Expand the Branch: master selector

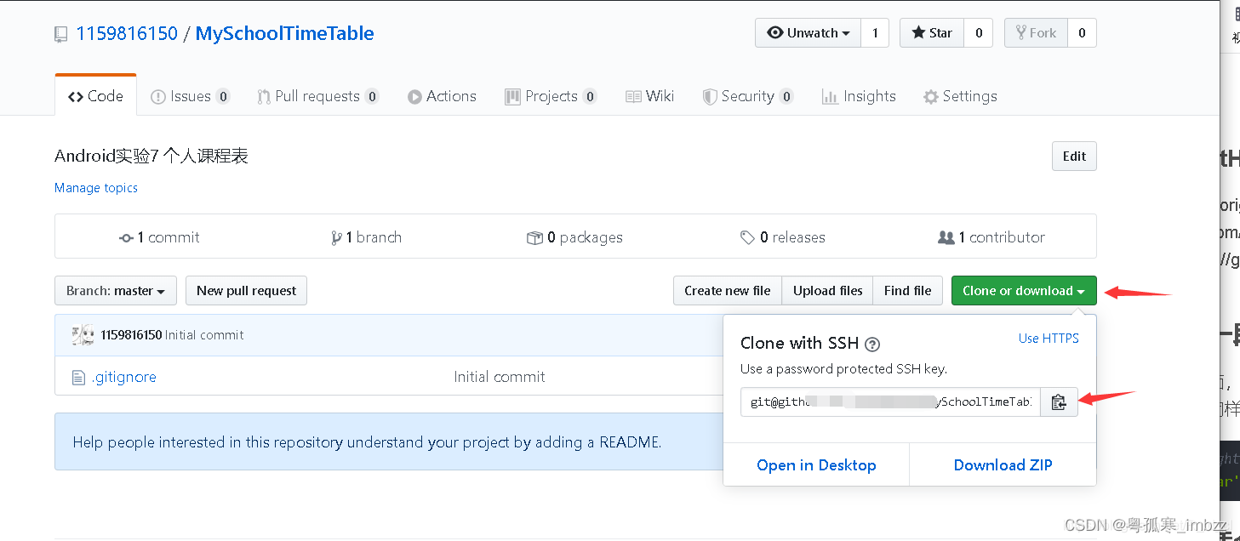click(x=115, y=291)
